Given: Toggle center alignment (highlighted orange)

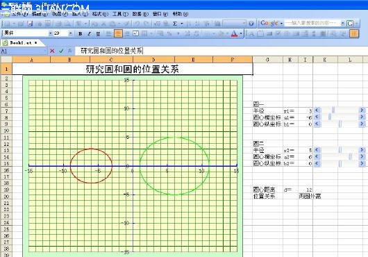Looking at the screenshot, I should tap(118, 33).
